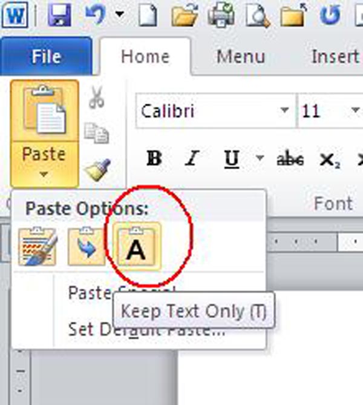The image size is (363, 405).
Task: Select the Format Painter brush icon
Action: tap(97, 170)
